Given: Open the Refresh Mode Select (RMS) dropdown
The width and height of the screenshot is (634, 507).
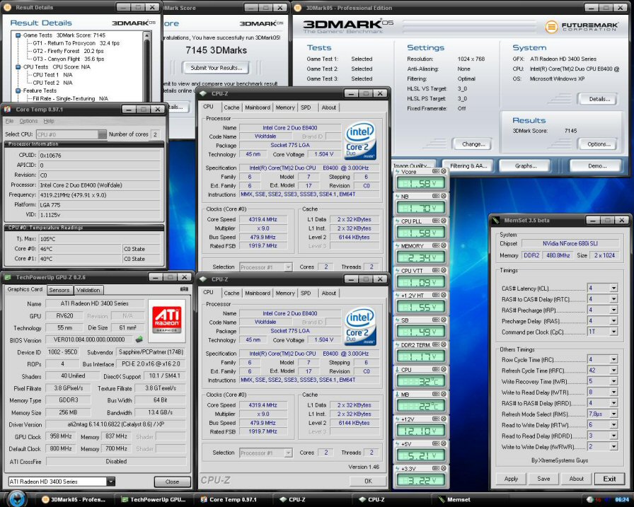Looking at the screenshot, I should click(x=613, y=414).
